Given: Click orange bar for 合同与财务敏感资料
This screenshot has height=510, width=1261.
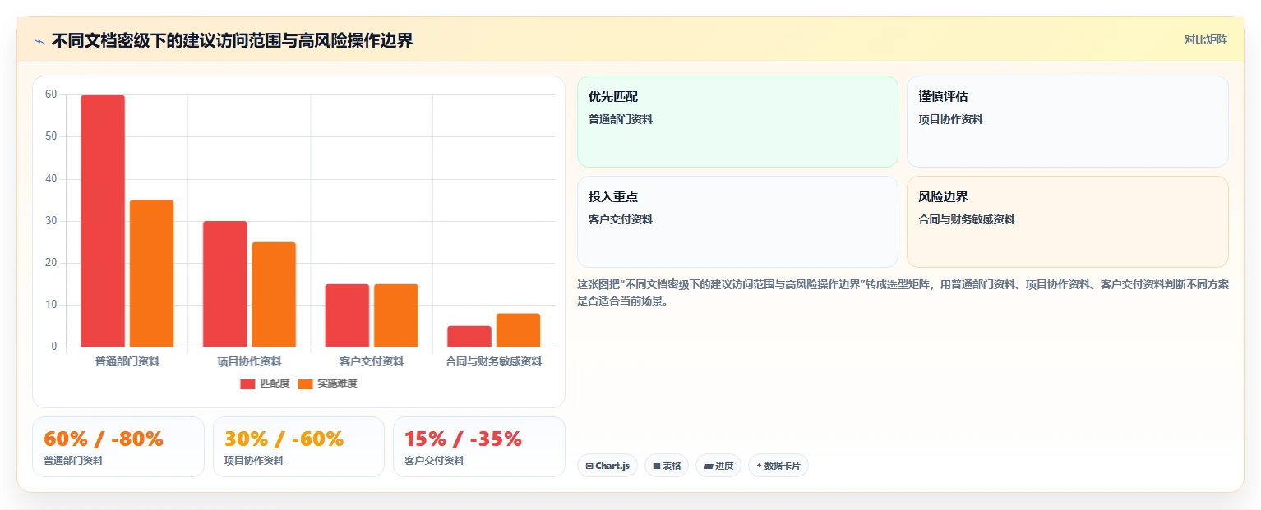Looking at the screenshot, I should click(519, 330).
